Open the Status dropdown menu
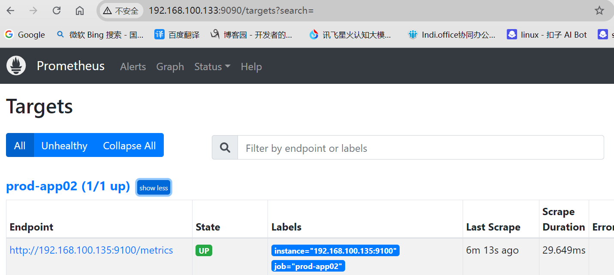Viewport: 614px width, 275px height. pos(212,67)
